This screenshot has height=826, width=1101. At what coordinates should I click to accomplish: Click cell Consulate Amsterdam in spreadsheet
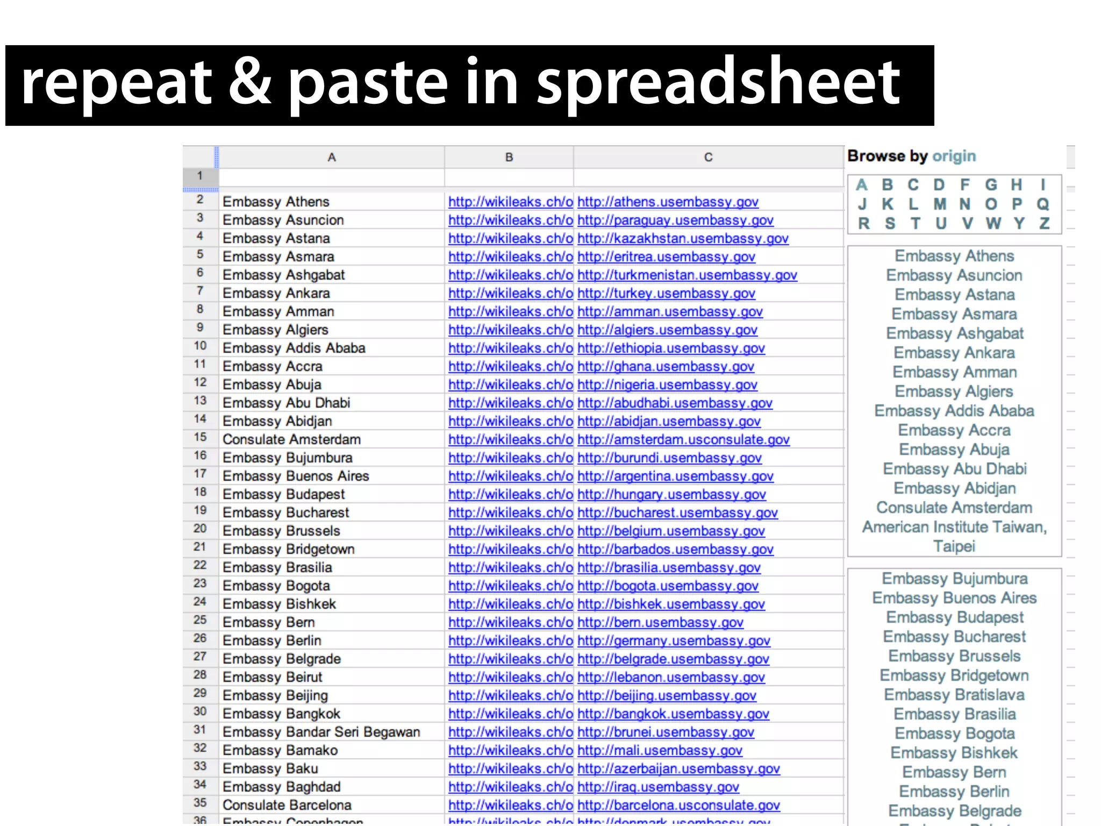pos(332,439)
